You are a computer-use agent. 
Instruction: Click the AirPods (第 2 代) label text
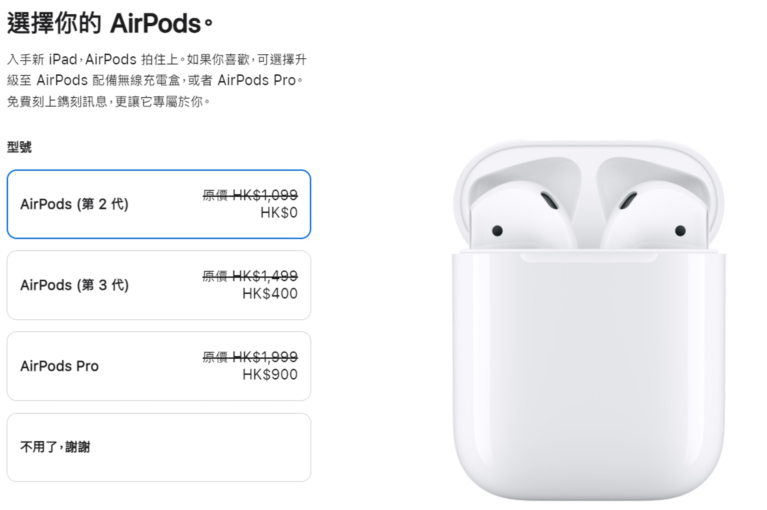(74, 204)
